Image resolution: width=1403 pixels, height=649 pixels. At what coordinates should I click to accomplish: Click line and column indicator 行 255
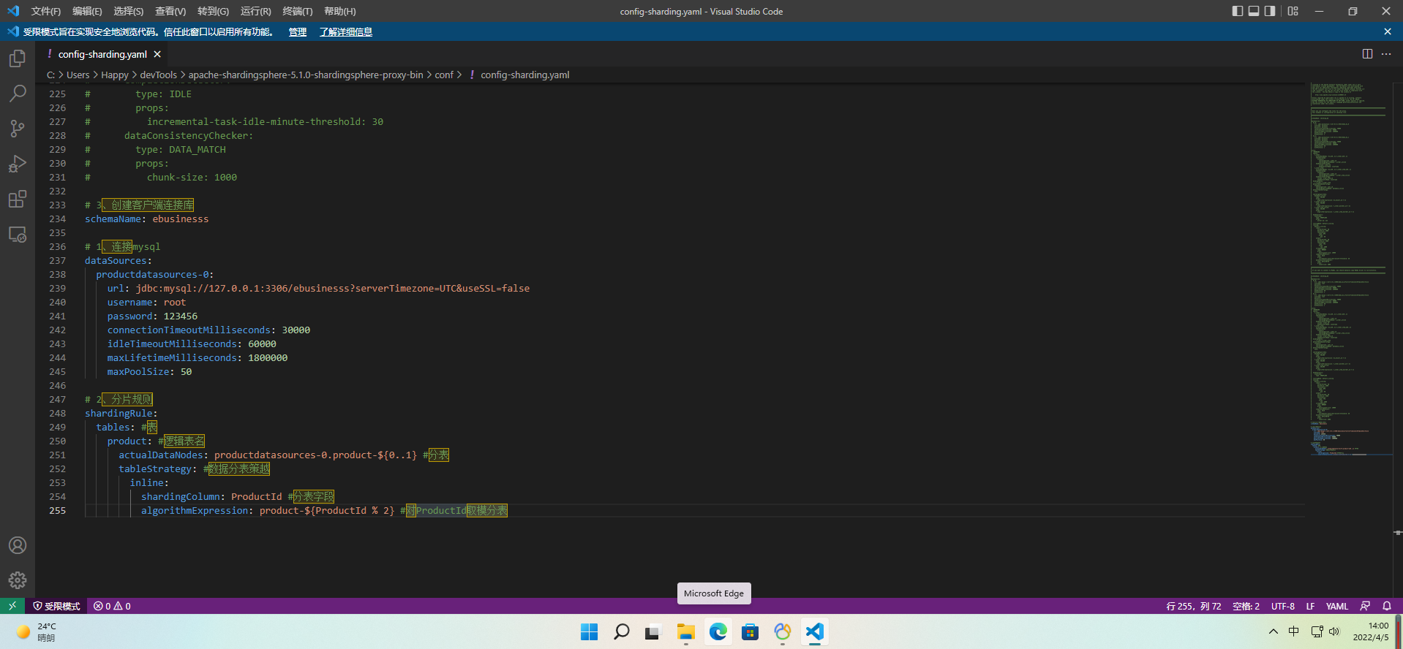click(1194, 606)
